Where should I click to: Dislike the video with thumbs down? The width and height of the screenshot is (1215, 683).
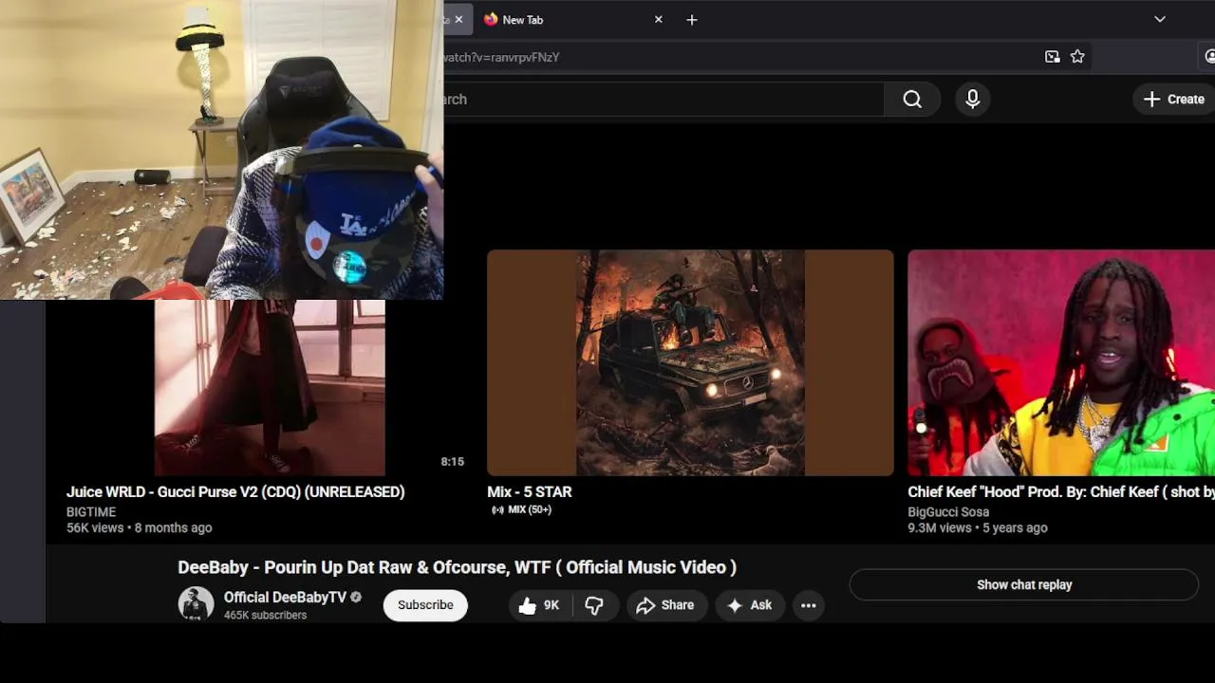tap(595, 605)
